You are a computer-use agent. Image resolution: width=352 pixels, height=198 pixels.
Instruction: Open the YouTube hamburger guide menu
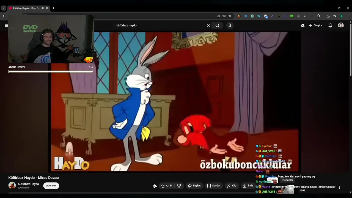(6, 26)
